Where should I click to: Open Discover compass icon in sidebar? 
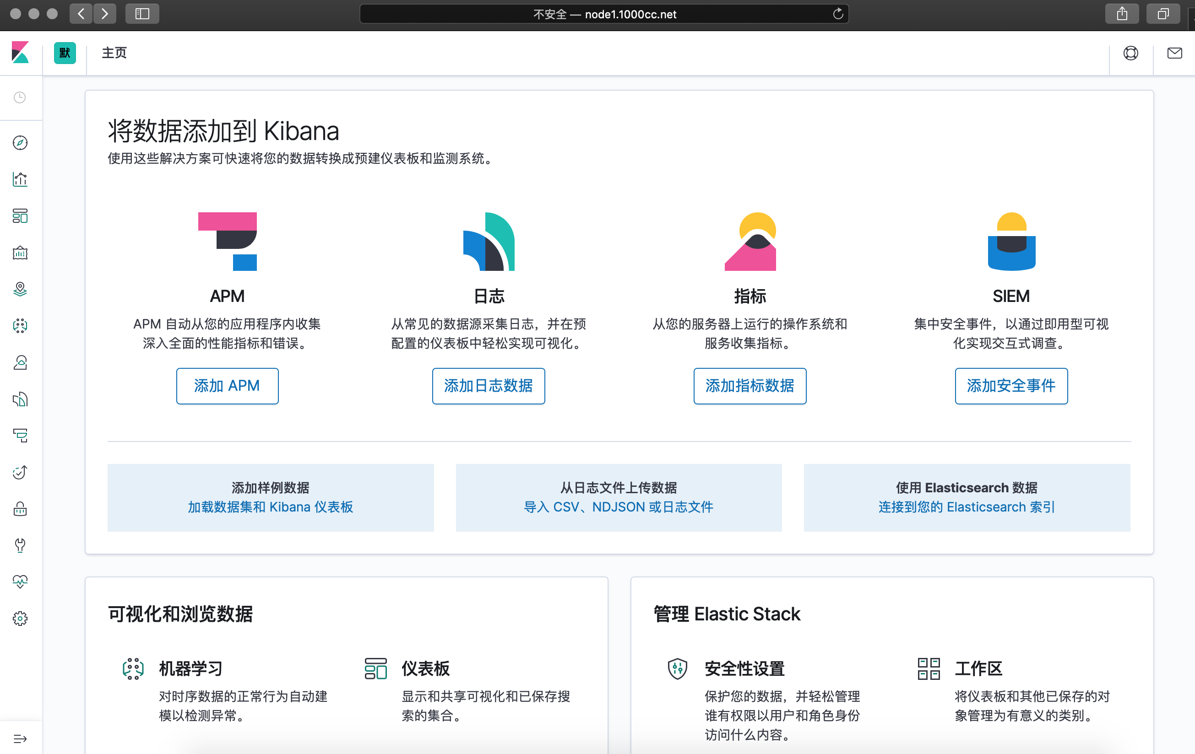pos(20,143)
